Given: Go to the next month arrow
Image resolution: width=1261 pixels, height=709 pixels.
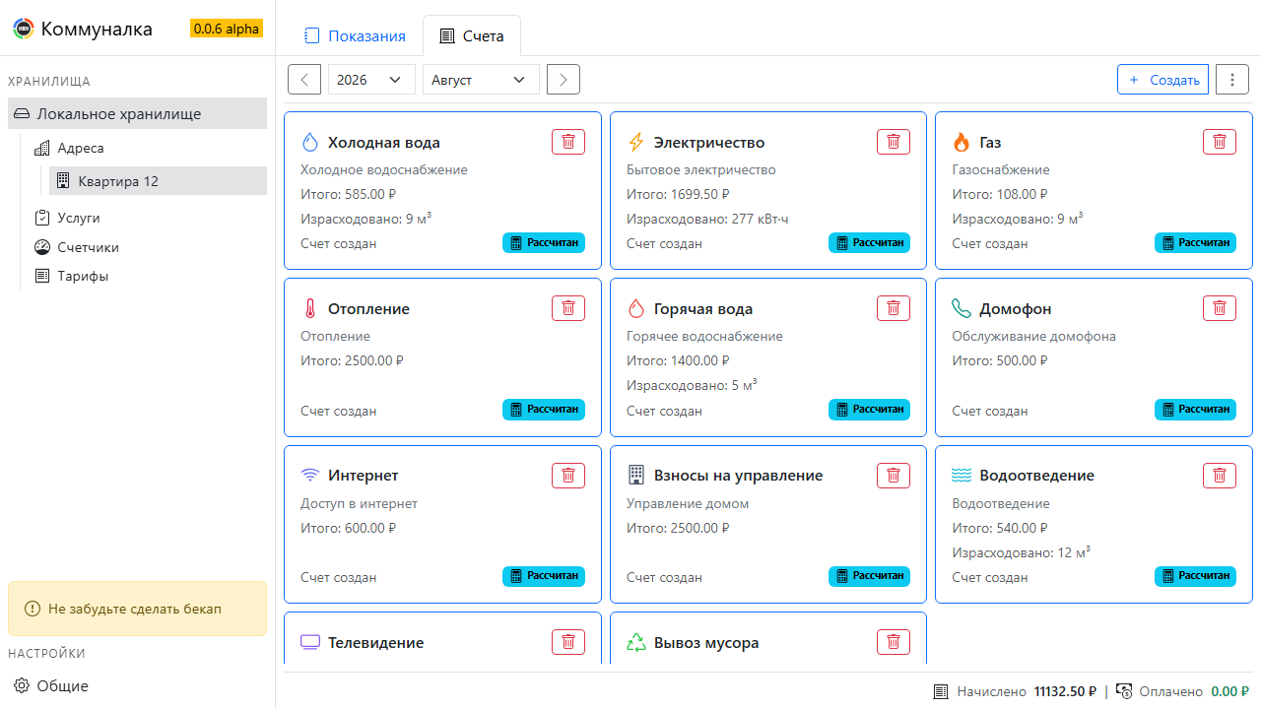Looking at the screenshot, I should [564, 80].
